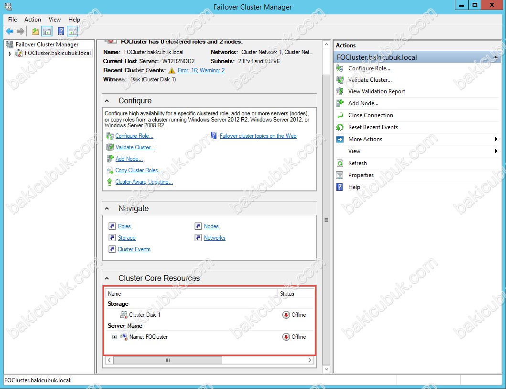Image resolution: width=506 pixels, height=389 pixels.
Task: Click the Offline status of Cluster Disk 1
Action: [294, 315]
